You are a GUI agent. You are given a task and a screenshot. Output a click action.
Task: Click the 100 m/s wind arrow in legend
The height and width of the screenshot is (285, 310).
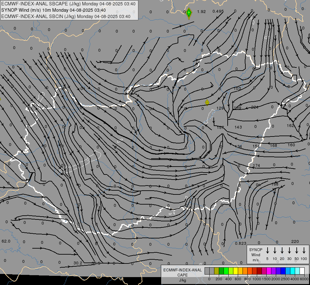click(x=304, y=250)
